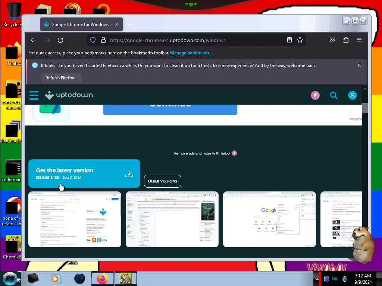Open the Windows Start menu
Screen dimensions: 382x286
click(10, 279)
